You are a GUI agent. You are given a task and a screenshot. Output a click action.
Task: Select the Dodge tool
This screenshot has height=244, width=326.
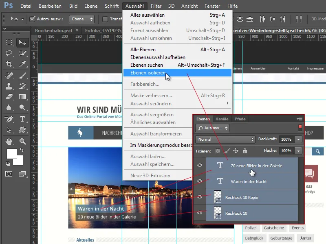[x=22, y=107]
